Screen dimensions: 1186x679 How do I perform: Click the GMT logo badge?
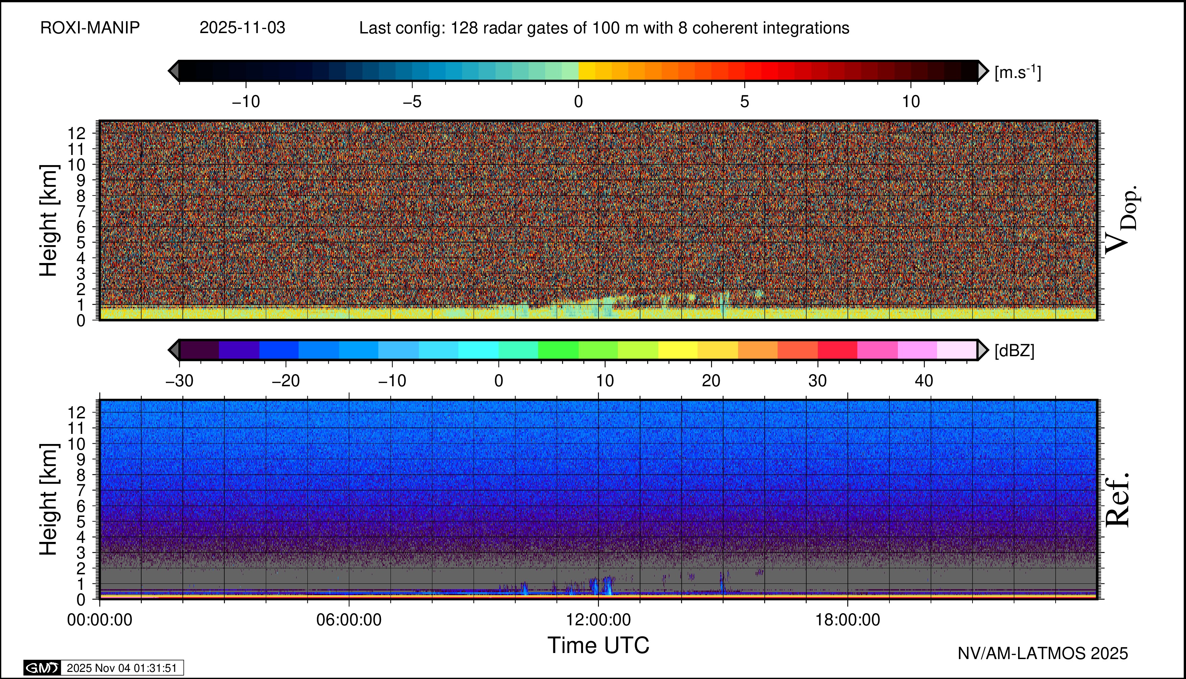click(x=42, y=668)
